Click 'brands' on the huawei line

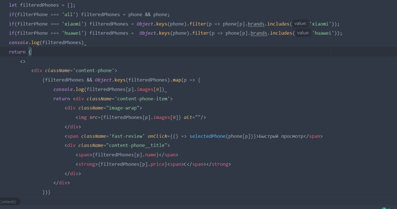click(259, 33)
